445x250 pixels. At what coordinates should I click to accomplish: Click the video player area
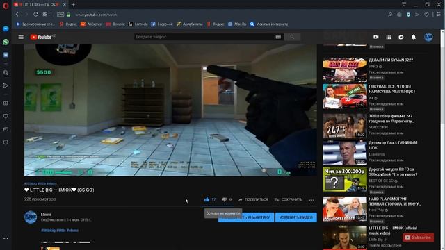[x=170, y=110]
